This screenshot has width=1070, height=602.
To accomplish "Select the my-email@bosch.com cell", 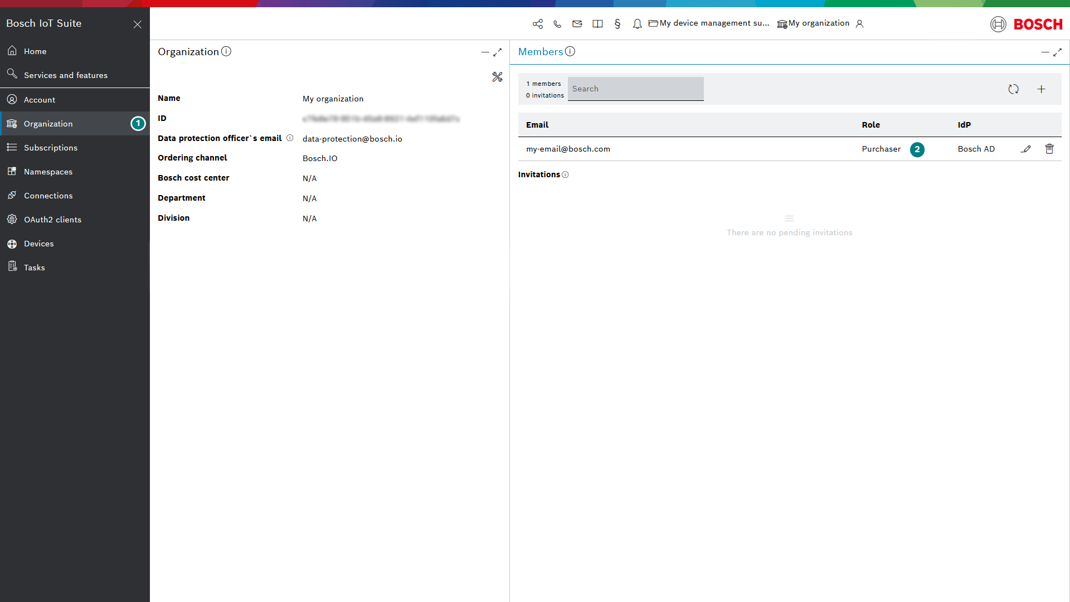I will [x=568, y=149].
